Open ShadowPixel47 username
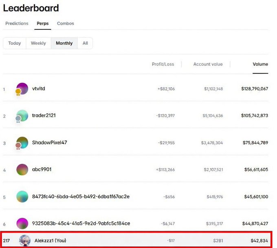The width and height of the screenshot is (277, 248). click(49, 143)
